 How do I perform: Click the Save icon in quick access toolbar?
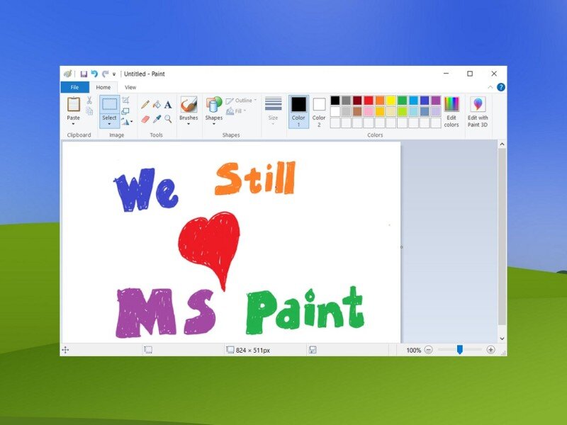point(84,73)
